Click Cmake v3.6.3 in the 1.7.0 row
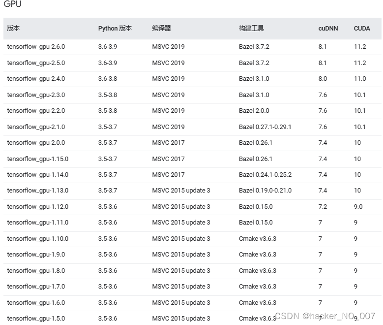 [258, 287]
